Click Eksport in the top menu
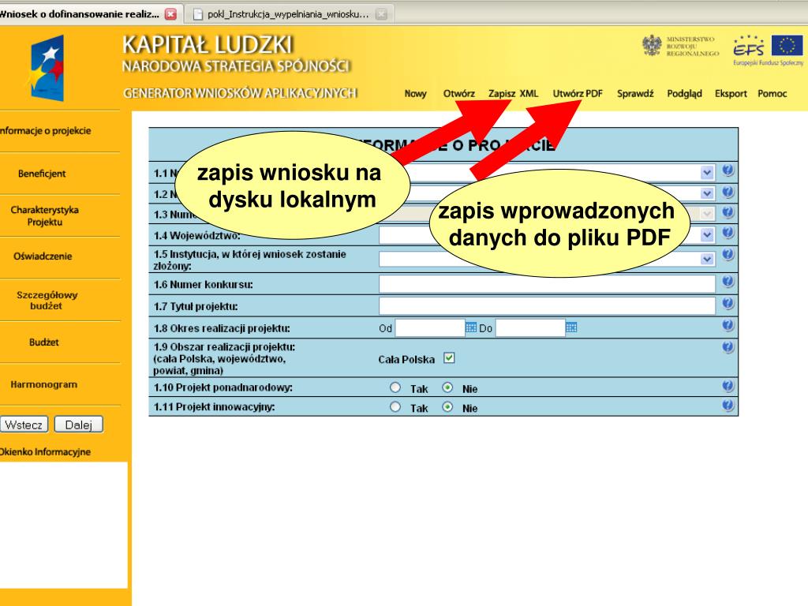The width and height of the screenshot is (808, 606). (x=731, y=94)
